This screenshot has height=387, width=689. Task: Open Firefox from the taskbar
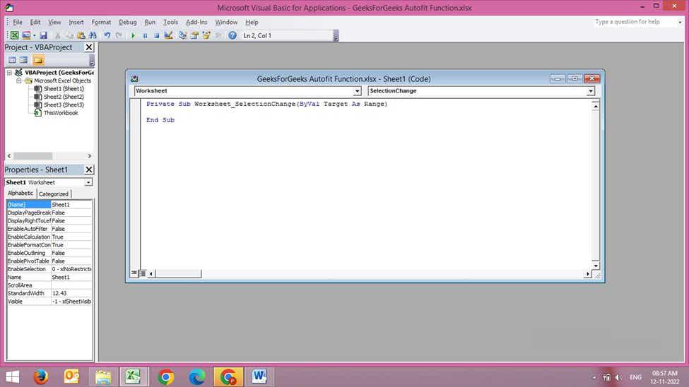click(41, 377)
